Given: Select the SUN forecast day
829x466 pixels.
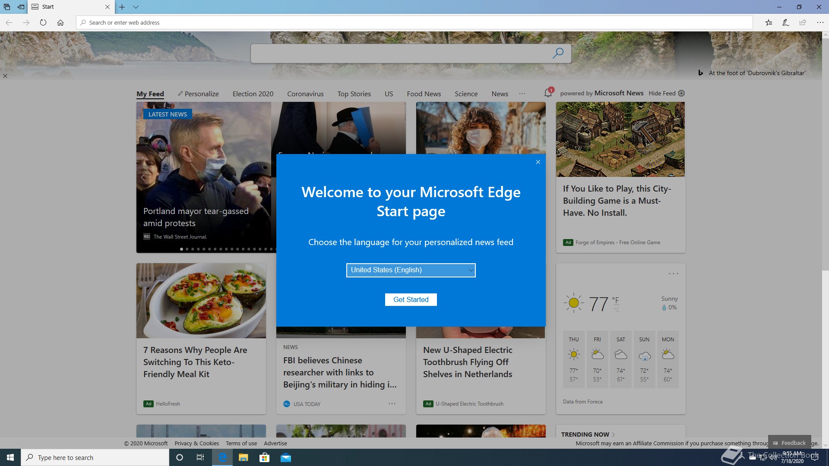Looking at the screenshot, I should (644, 359).
